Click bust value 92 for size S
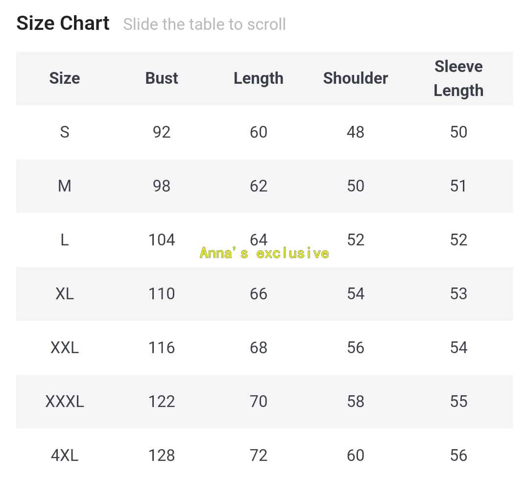 162,132
